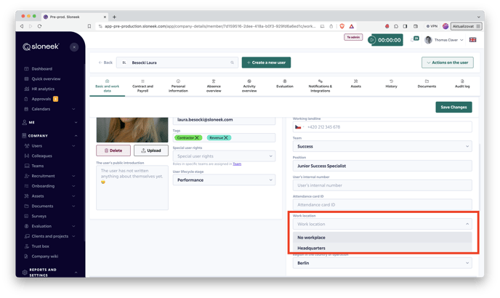Open the Assets tab
Viewport: 500px width, 298px height.
pyautogui.click(x=356, y=84)
